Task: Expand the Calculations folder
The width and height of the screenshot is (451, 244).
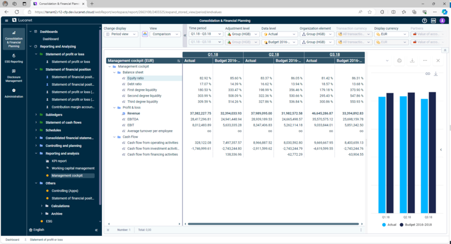Action: tap(42, 206)
